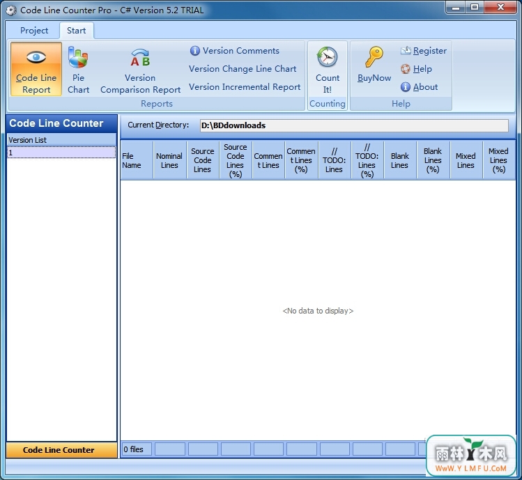Sort by // TODO: Lines column header
Screen dimensions: 522x480
(335, 160)
